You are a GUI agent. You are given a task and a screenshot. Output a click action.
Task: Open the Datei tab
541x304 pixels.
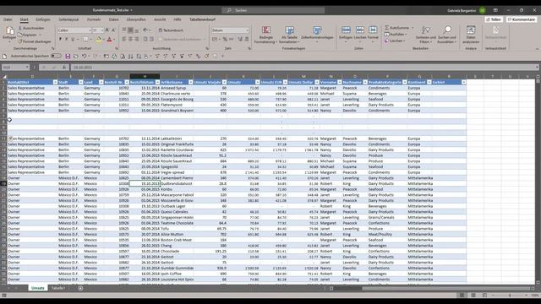click(x=8, y=19)
